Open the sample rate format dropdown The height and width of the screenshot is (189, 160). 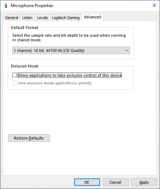(71, 51)
